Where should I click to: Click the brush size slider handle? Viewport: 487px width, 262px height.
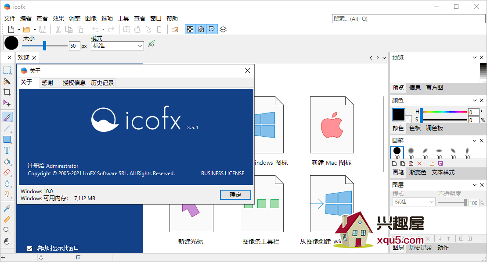click(44, 46)
